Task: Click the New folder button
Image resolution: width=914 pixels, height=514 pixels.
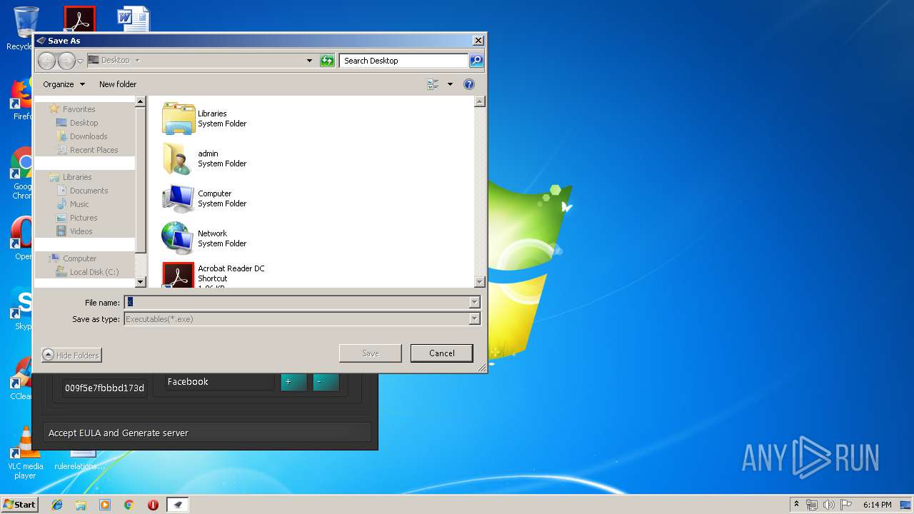Action: (x=118, y=84)
